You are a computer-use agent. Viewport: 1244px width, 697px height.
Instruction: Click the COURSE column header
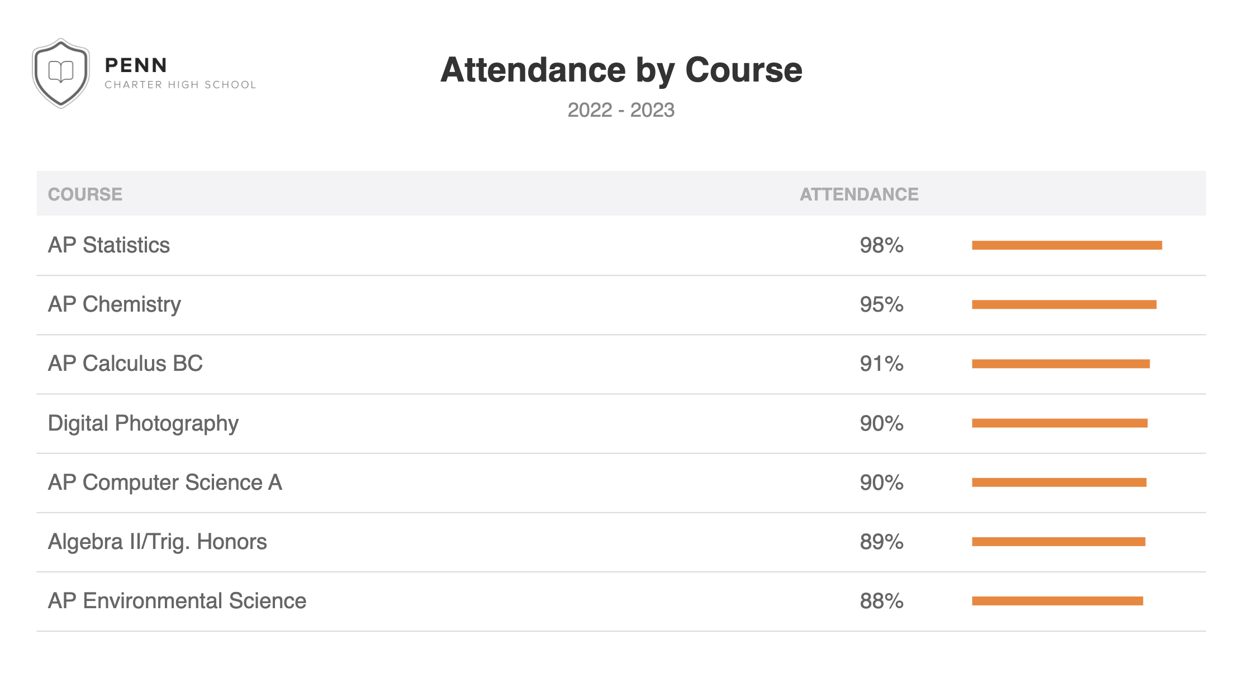85,194
